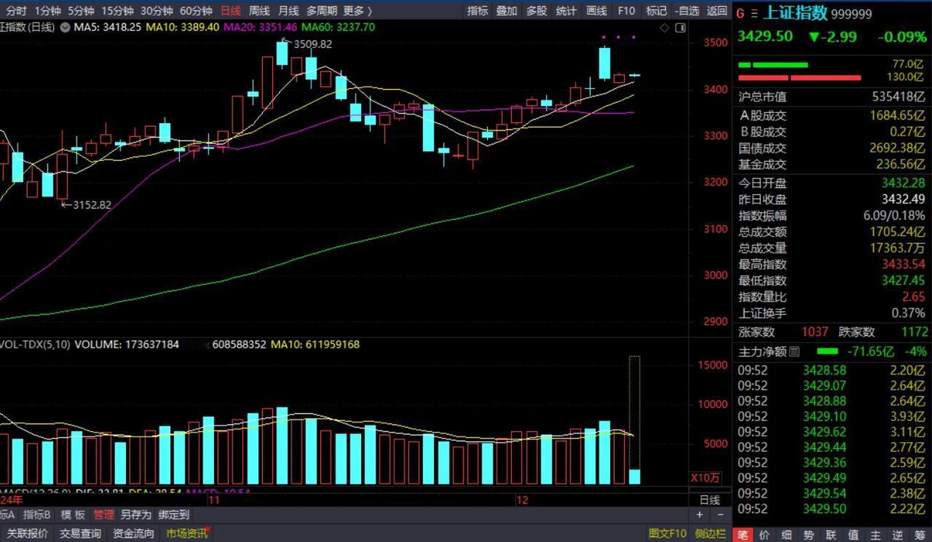932x542 pixels.
Task: Click the diamond marker icon above the chart
Action: tap(664, 28)
